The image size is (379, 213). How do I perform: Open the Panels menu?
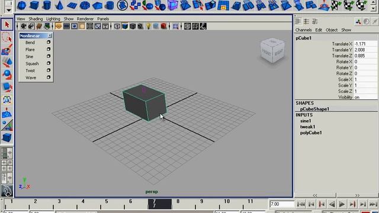[103, 19]
